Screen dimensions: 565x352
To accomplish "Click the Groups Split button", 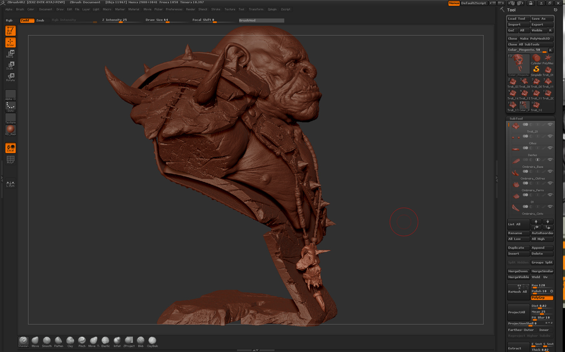I will coord(542,262).
